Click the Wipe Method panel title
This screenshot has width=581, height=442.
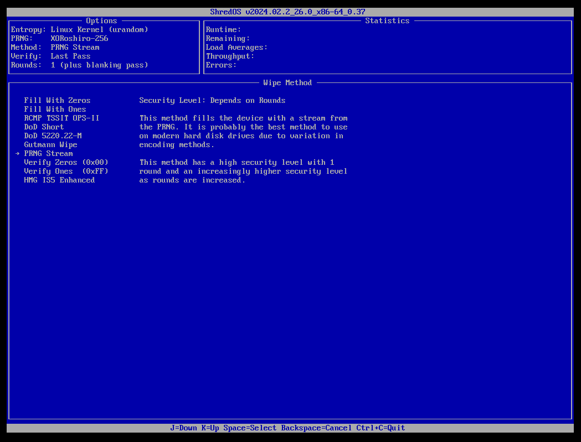click(287, 82)
